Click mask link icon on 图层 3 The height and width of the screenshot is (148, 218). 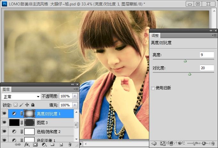click(x=21, y=123)
